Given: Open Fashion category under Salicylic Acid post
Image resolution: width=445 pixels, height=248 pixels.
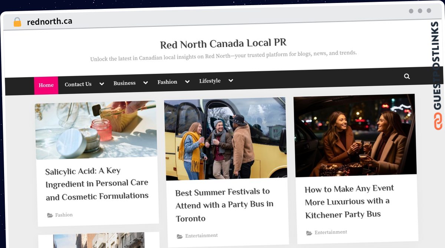Looking at the screenshot, I should [x=64, y=215].
